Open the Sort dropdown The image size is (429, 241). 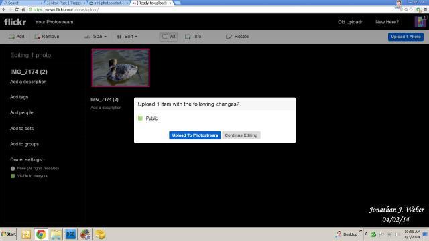coord(127,37)
